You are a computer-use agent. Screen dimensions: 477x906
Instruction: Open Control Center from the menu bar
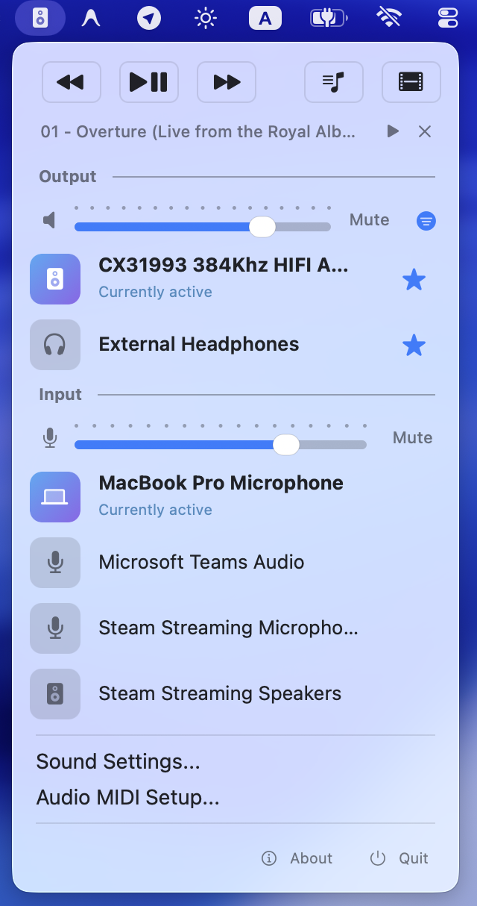[448, 18]
